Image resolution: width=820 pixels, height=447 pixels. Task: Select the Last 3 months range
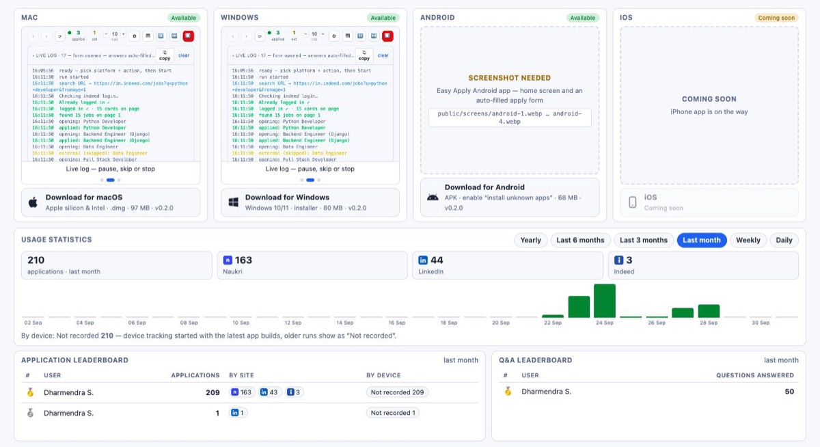[644, 240]
